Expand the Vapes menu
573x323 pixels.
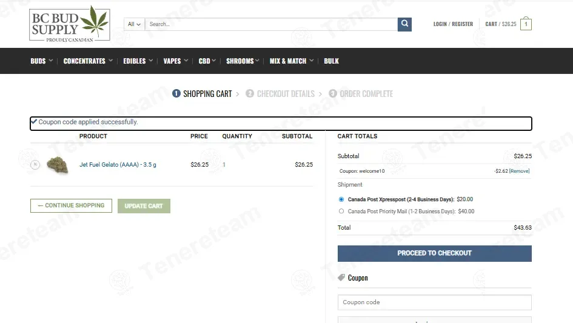tap(175, 61)
